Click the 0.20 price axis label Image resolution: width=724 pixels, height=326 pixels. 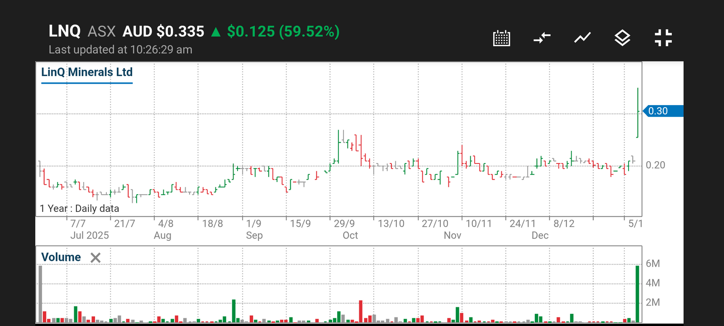(655, 165)
